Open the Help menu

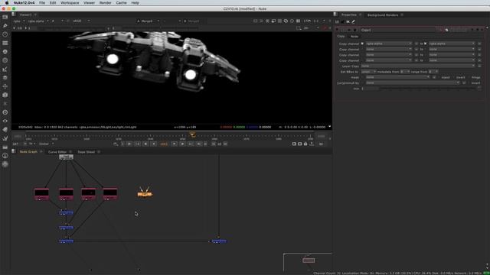coord(135,3)
